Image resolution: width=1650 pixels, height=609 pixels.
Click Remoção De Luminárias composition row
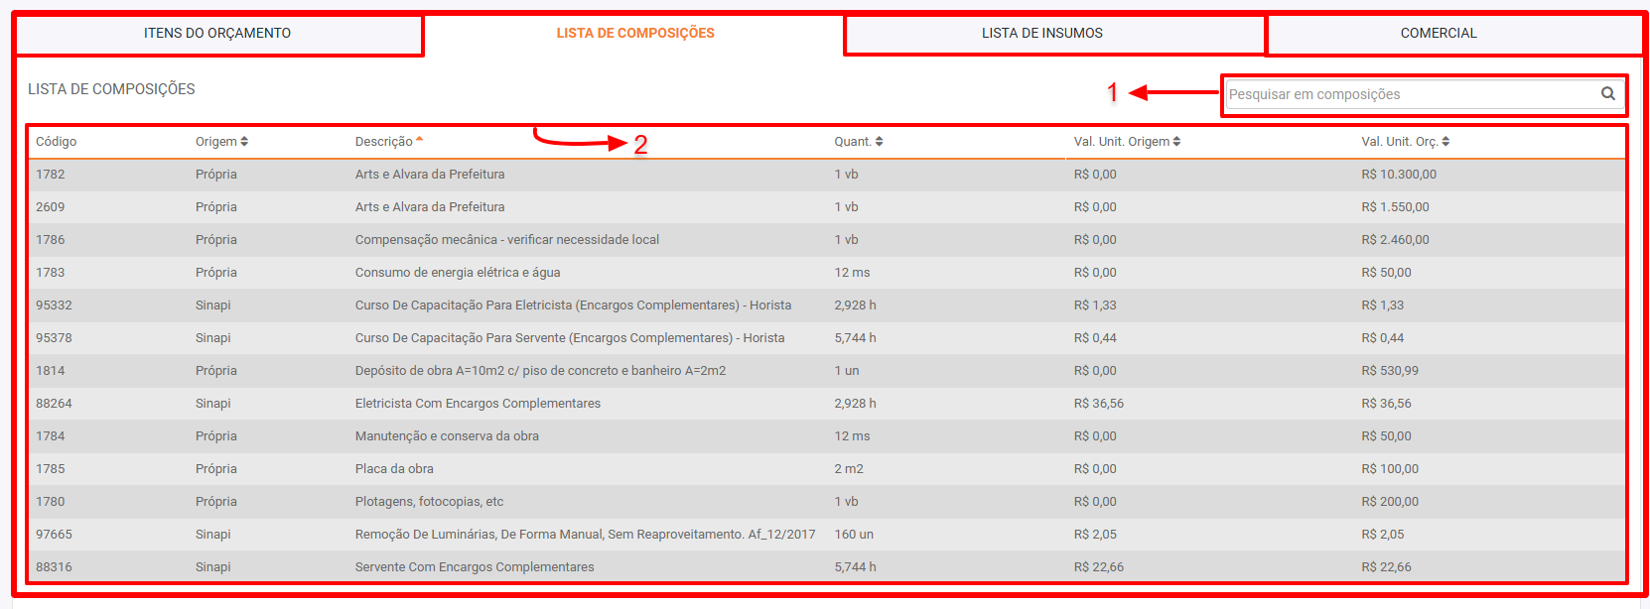[585, 535]
